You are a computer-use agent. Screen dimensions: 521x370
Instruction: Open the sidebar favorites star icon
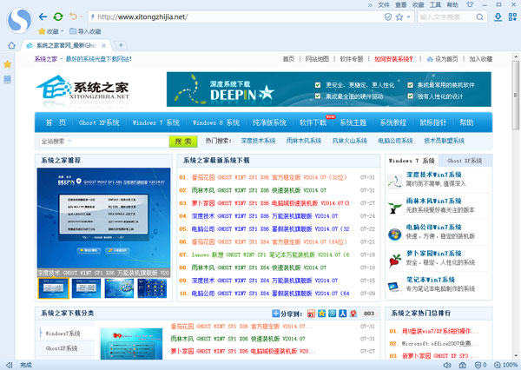click(x=7, y=64)
